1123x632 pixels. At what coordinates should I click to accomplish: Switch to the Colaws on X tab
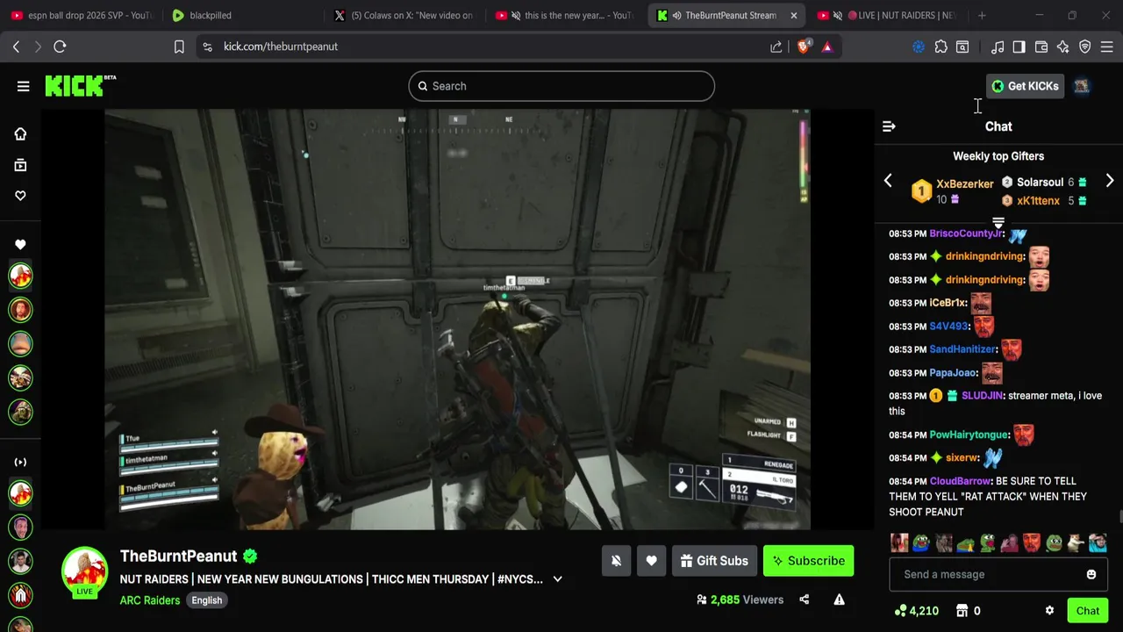click(x=405, y=15)
